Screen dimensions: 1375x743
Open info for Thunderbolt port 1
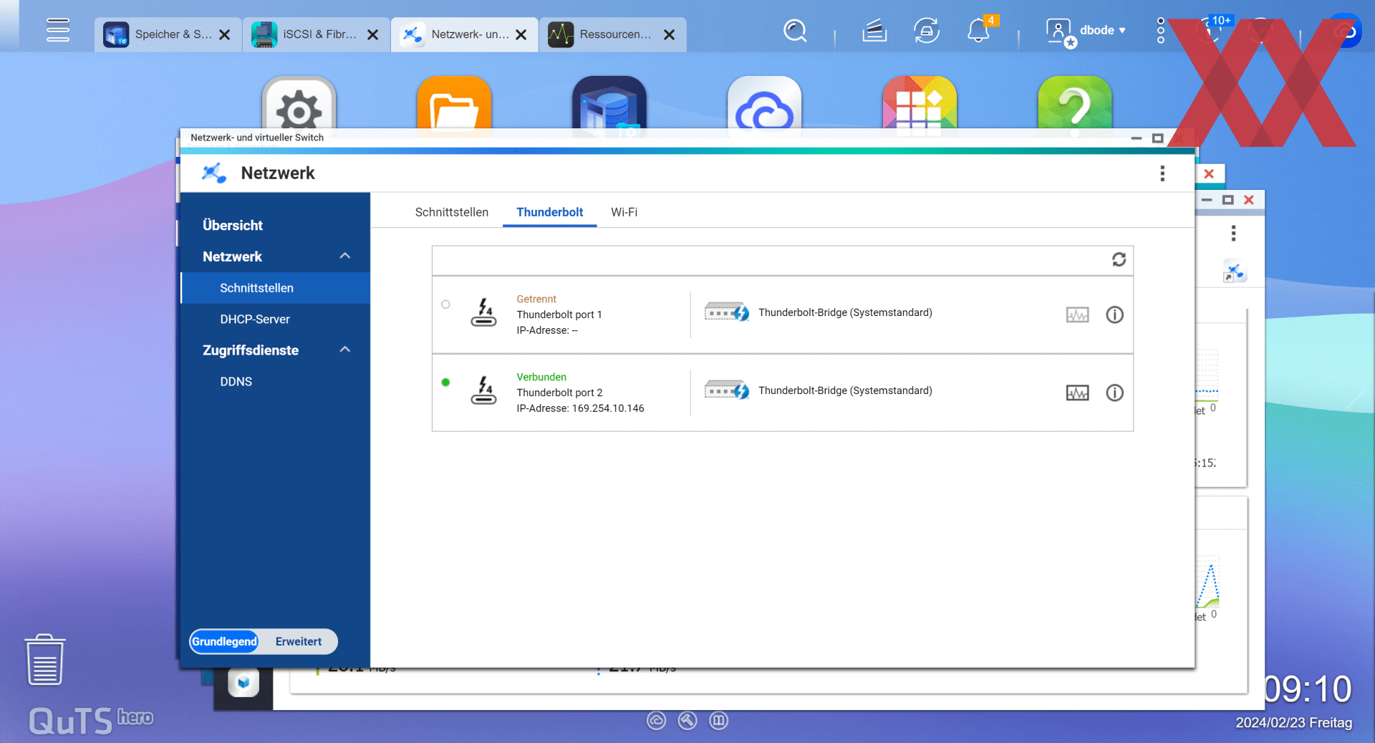(x=1114, y=315)
